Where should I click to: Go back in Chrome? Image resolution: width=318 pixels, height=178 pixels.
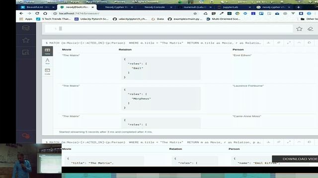21,13
